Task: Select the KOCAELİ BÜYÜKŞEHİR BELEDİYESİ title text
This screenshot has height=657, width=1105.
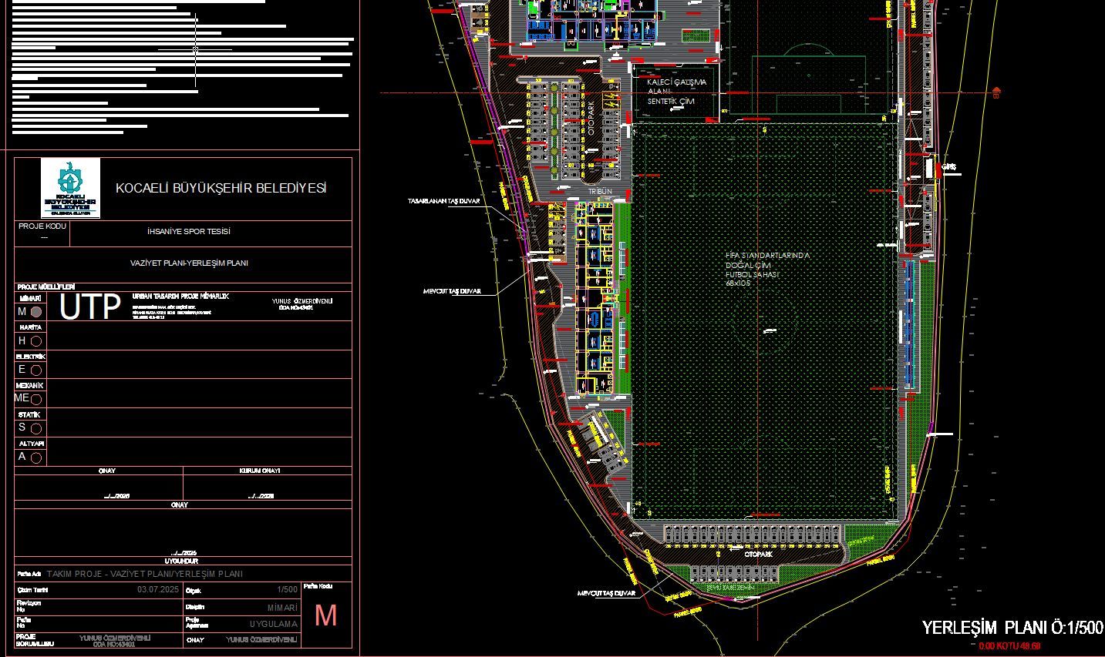Action: point(221,188)
